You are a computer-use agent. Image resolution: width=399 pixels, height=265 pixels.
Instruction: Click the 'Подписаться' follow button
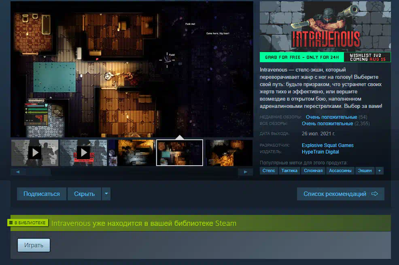pos(41,194)
